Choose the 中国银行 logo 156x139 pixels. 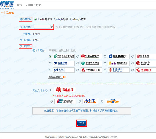point(146,63)
